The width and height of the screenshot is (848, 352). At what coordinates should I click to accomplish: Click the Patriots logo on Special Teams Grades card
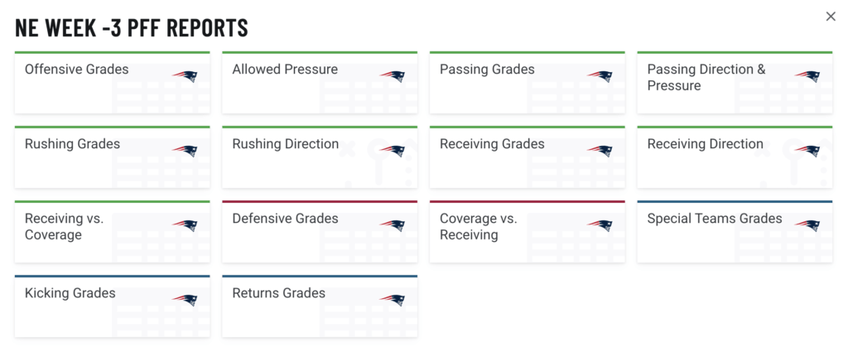[807, 225]
